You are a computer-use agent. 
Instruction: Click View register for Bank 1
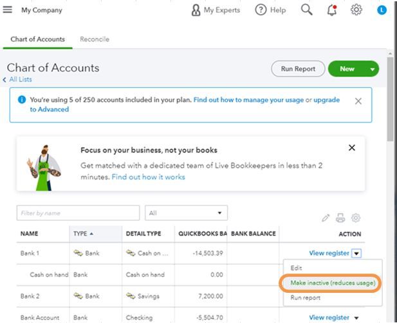coord(329,253)
